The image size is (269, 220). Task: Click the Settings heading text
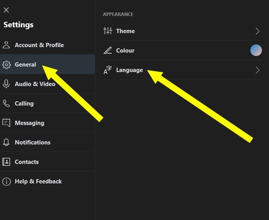point(19,25)
